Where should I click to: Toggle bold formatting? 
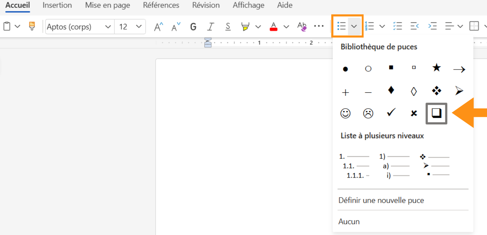(193, 26)
